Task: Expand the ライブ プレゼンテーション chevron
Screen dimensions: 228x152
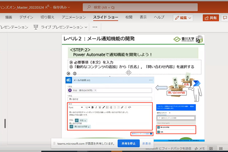Action: (x=86, y=27)
